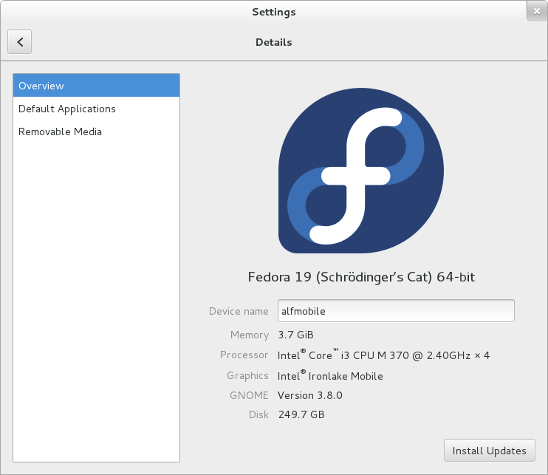Select the Overview section
Screen dimensions: 548x475
click(97, 86)
